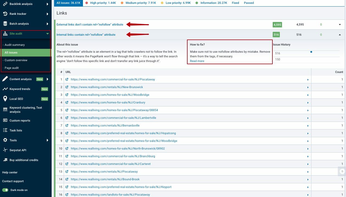
Task: Click the Keyword clustering table icon
Action: (x=5, y=110)
